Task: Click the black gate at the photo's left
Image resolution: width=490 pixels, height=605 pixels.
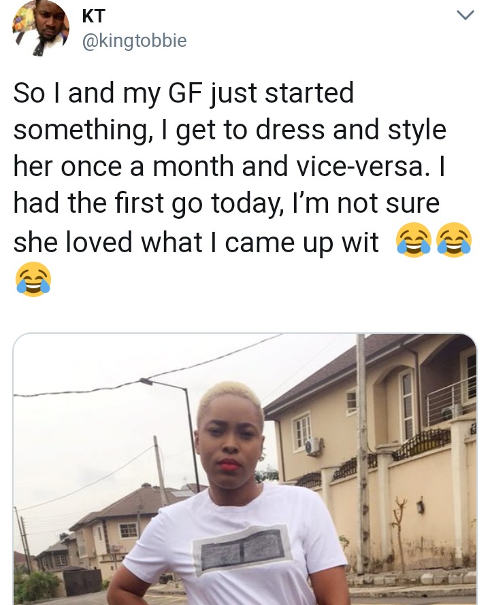Action: pyautogui.click(x=83, y=583)
